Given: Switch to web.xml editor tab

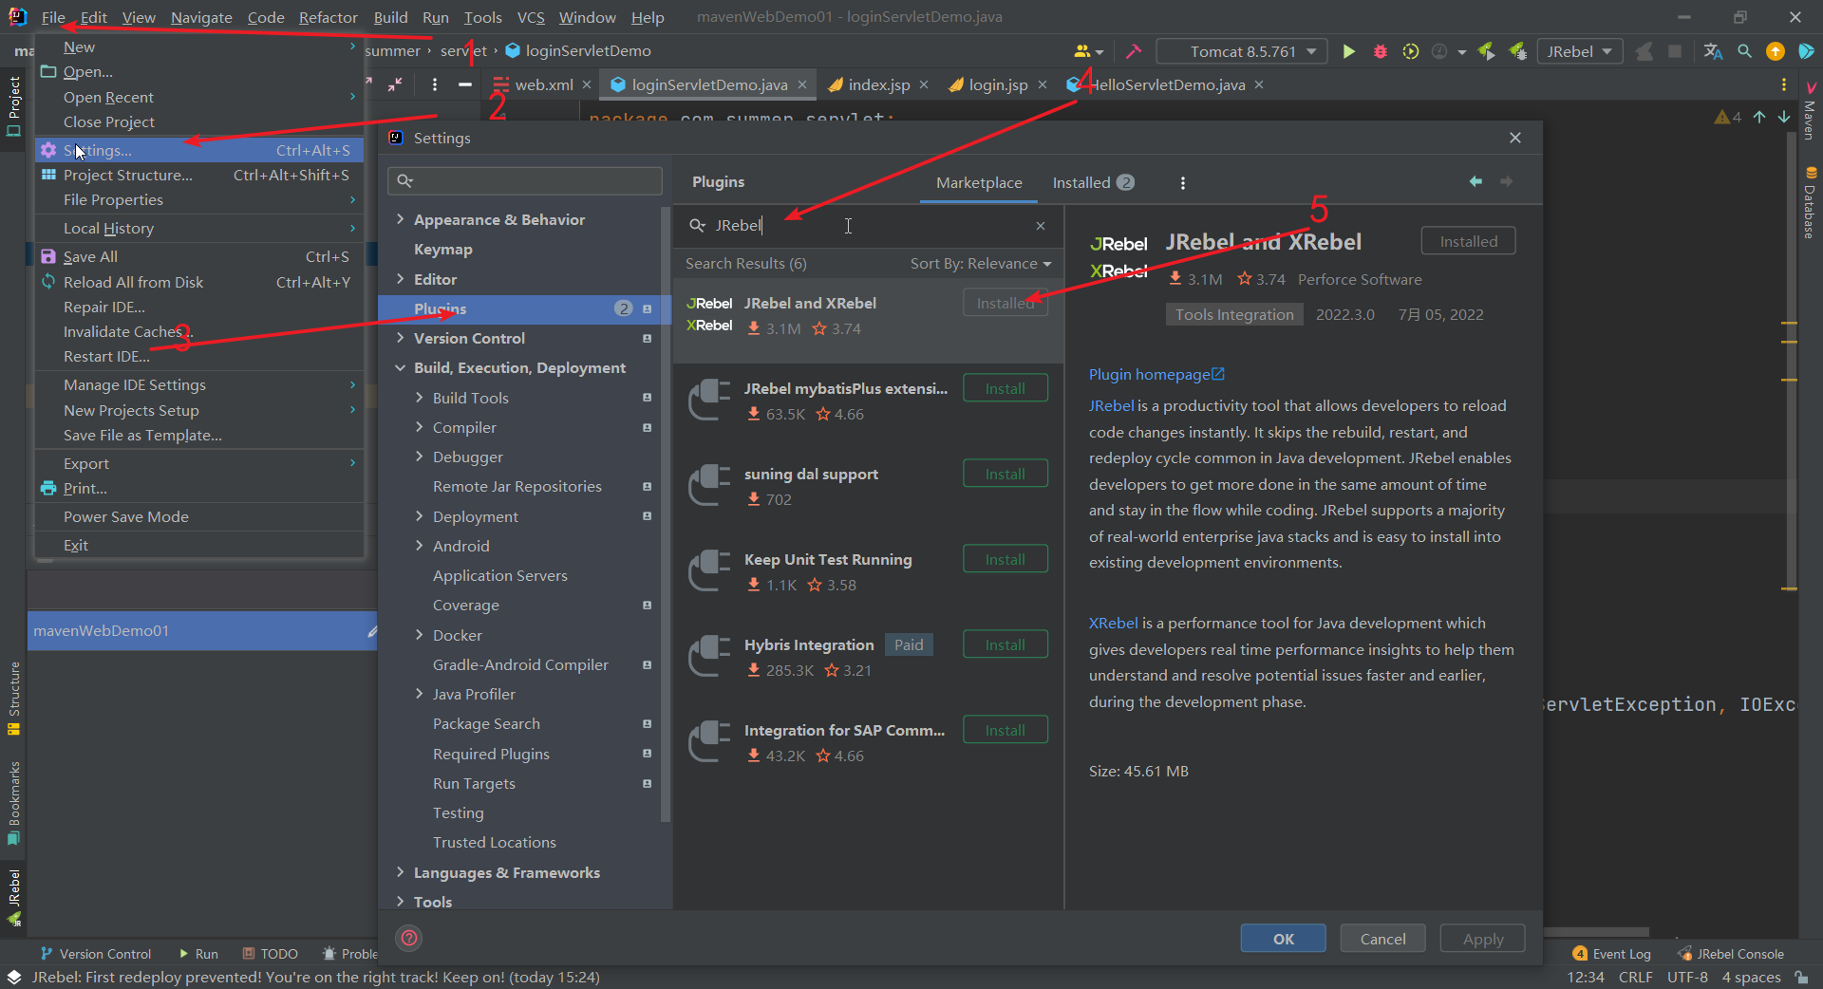Looking at the screenshot, I should point(543,84).
